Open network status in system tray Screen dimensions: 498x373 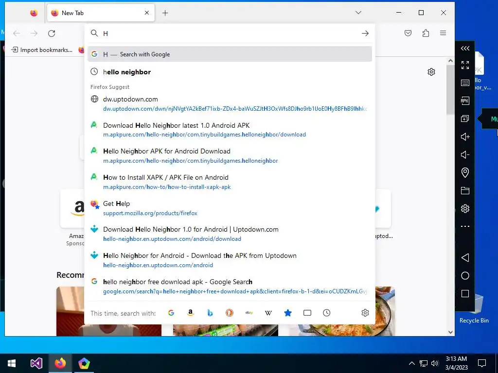(x=424, y=363)
